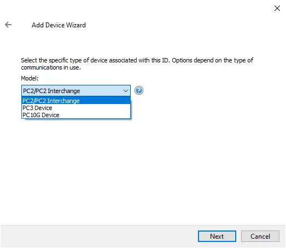Advance the wizard by clicking Next
This screenshot has height=248, width=286.
click(x=217, y=236)
